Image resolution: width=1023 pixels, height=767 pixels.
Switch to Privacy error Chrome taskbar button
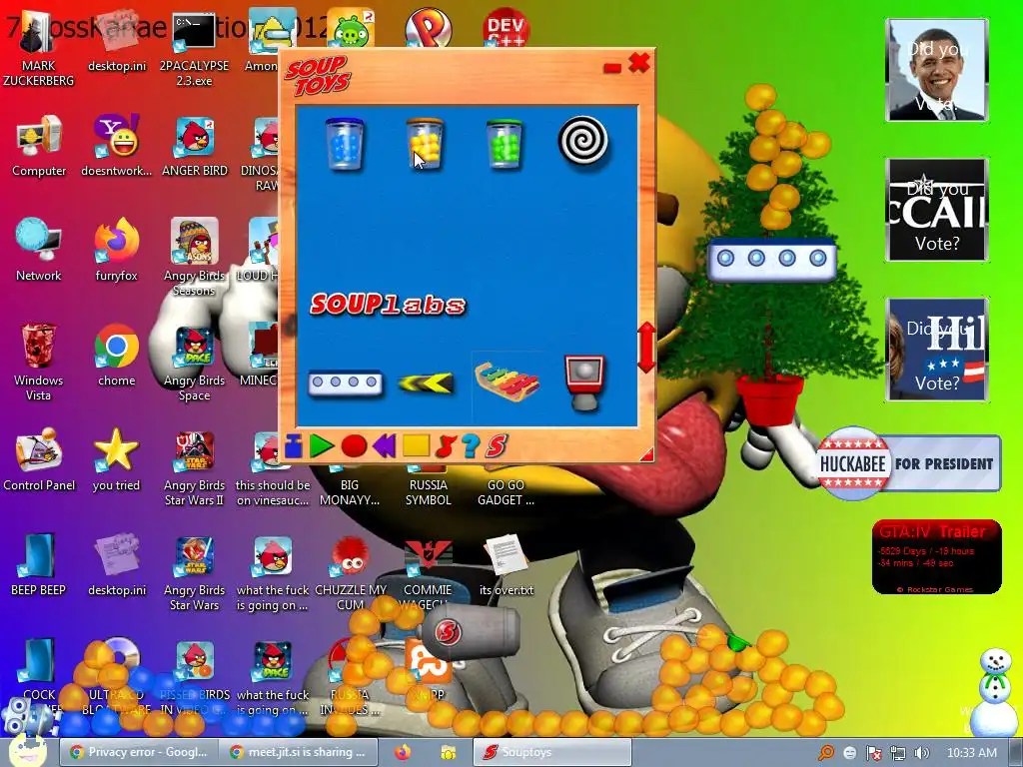(x=139, y=752)
